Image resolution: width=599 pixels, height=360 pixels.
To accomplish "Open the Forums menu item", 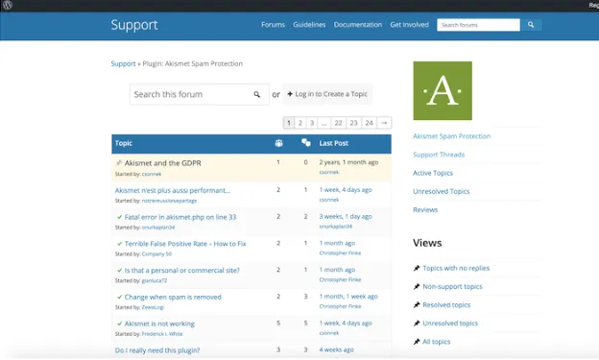I will click(273, 25).
